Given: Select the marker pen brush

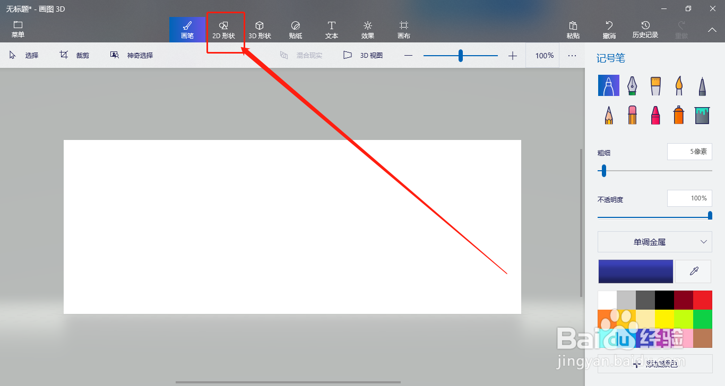Looking at the screenshot, I should (609, 85).
